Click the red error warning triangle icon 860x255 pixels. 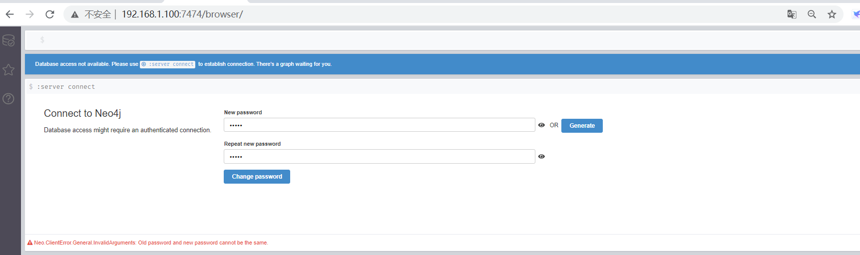(x=30, y=243)
